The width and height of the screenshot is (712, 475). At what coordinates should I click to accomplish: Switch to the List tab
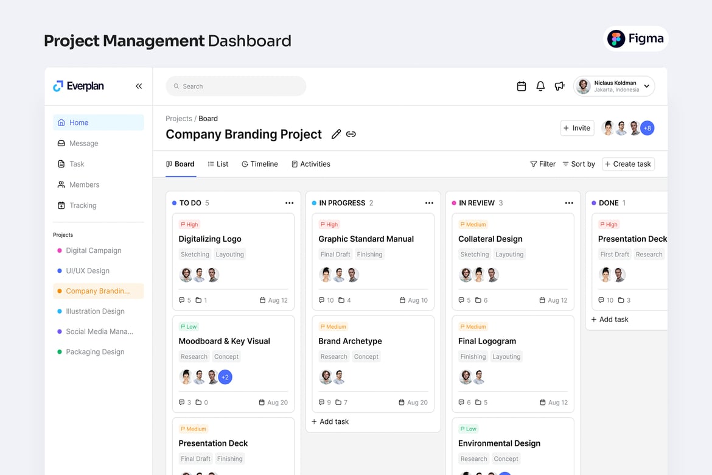coord(218,164)
